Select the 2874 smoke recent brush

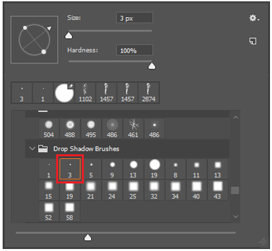point(149,93)
